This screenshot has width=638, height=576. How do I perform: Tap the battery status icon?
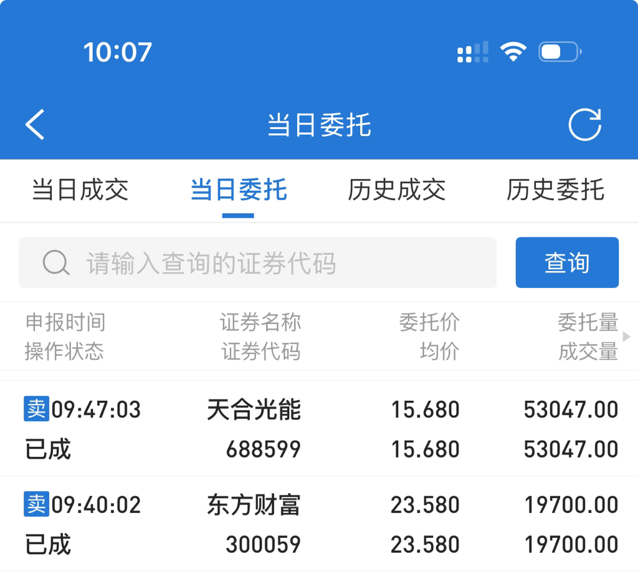(x=560, y=52)
